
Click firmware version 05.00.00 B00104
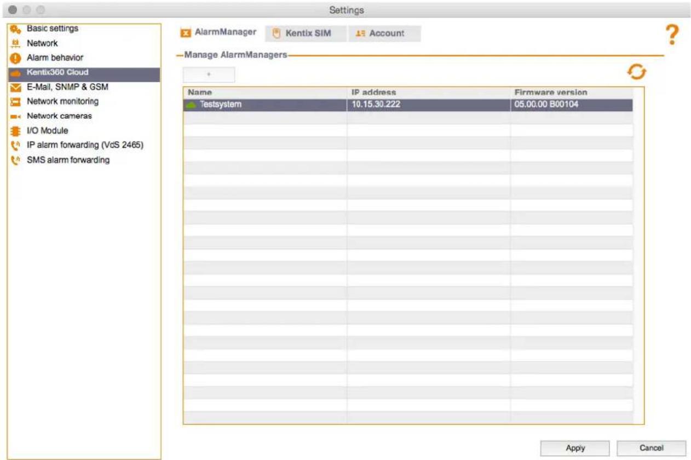pos(546,105)
